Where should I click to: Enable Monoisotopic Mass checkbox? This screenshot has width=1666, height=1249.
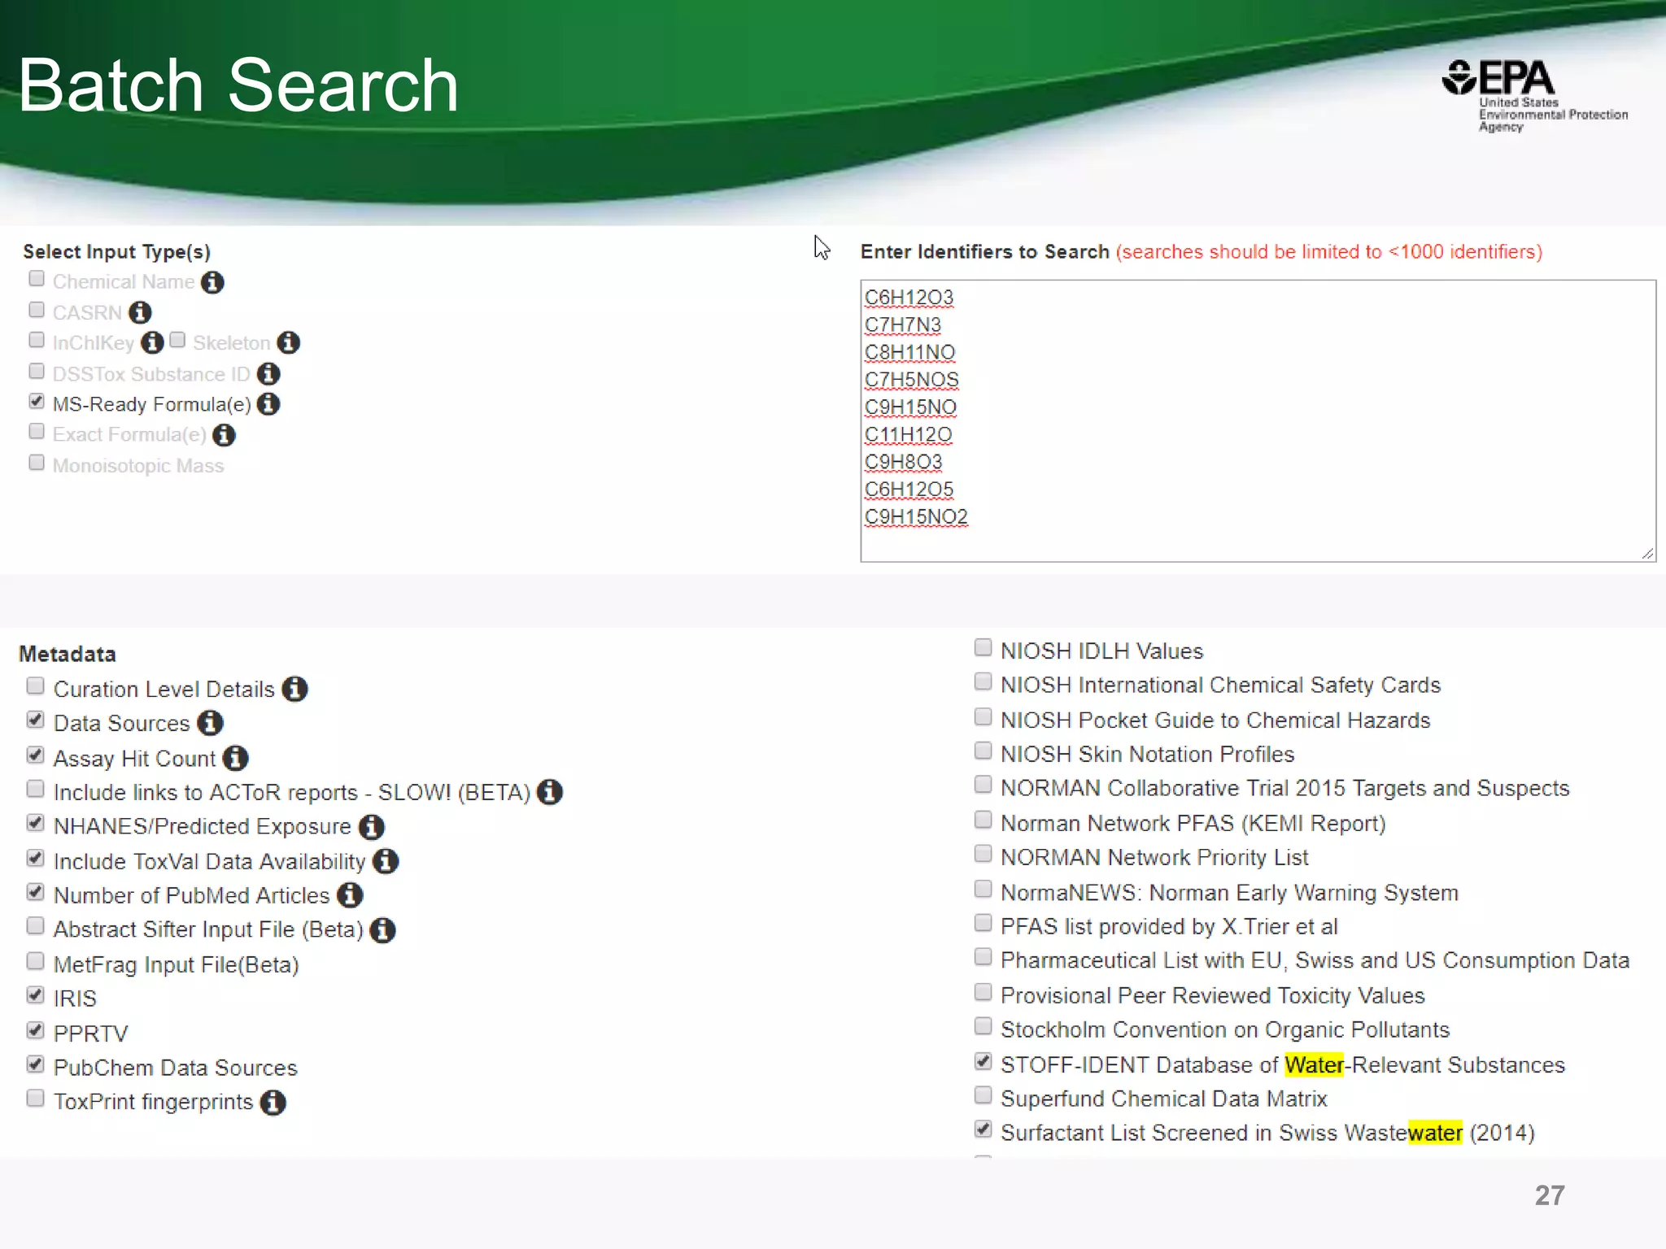pyautogui.click(x=37, y=463)
